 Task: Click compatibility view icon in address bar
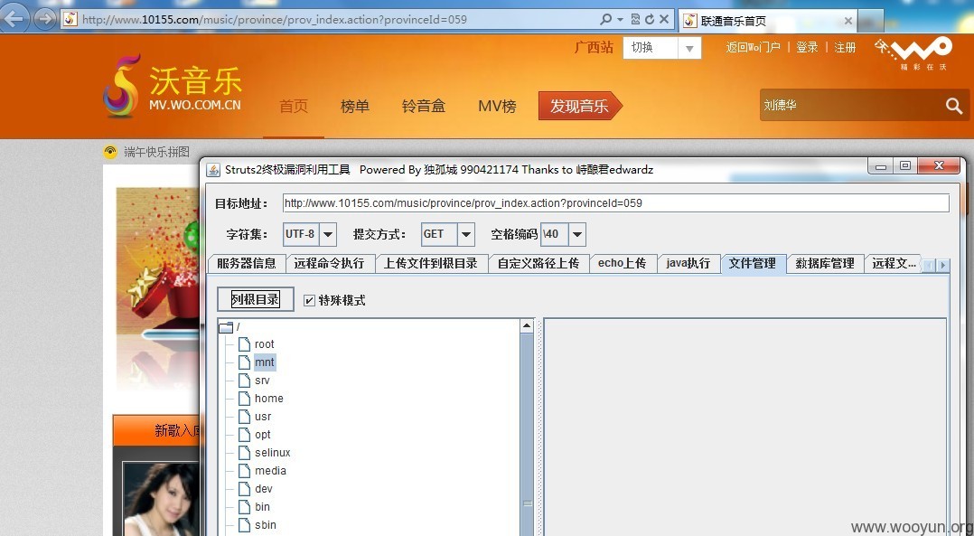coord(635,19)
